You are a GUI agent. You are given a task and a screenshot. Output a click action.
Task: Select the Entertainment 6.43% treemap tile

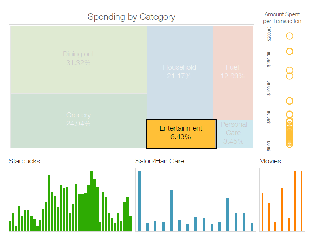click(x=181, y=134)
